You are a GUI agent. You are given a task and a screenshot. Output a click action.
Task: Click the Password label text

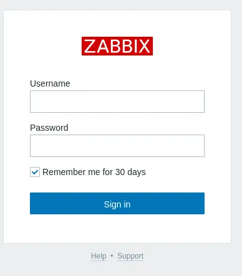[x=49, y=128]
